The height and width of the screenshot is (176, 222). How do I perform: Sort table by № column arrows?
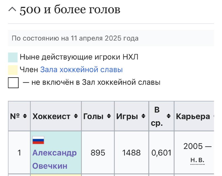pos(25,116)
